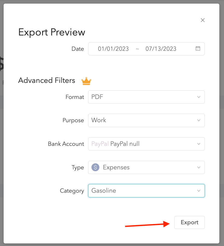Select the end date 07/13/2023
Screen dimensions: 224x246
(161, 48)
